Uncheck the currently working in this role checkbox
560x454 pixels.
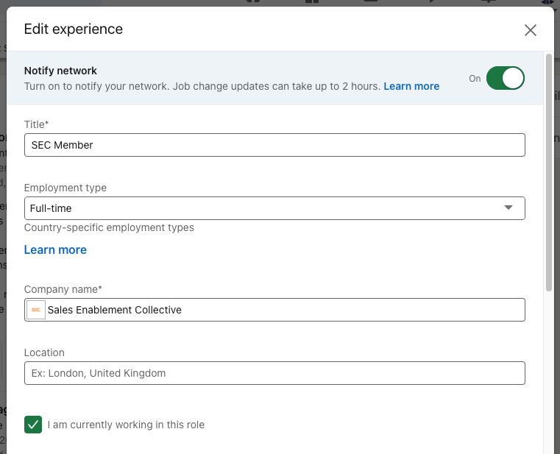pyautogui.click(x=33, y=425)
